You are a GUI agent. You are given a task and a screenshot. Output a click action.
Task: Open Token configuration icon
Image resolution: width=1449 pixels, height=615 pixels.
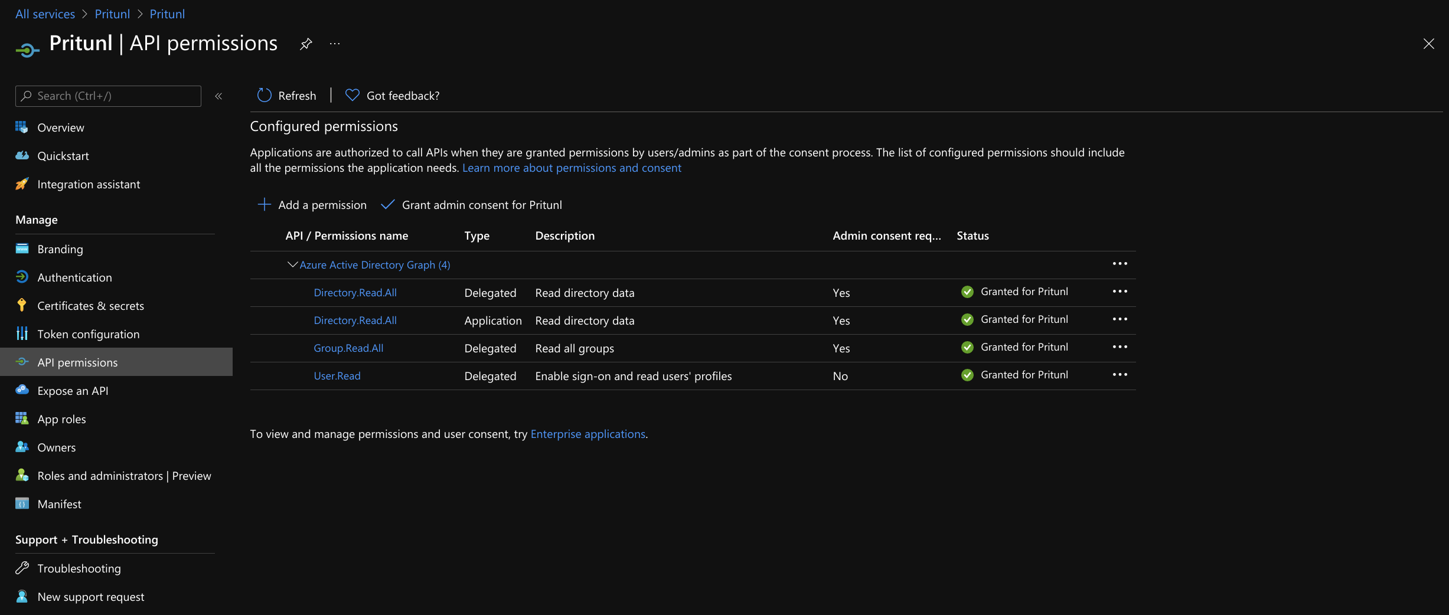click(x=22, y=333)
